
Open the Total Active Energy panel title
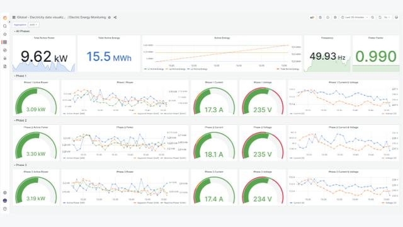pyautogui.click(x=109, y=38)
